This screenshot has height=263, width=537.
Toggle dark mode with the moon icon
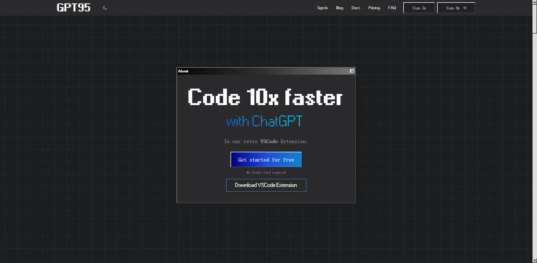[x=105, y=8]
